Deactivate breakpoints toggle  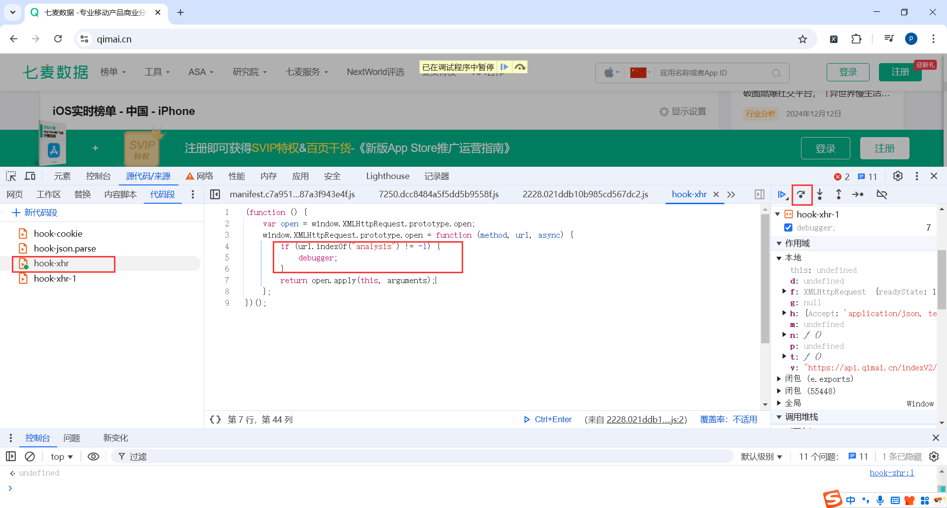pyautogui.click(x=882, y=194)
